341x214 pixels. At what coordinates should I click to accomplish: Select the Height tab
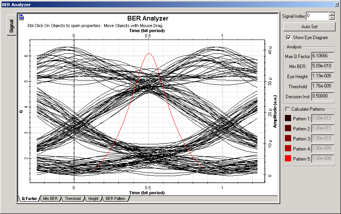pyautogui.click(x=93, y=199)
